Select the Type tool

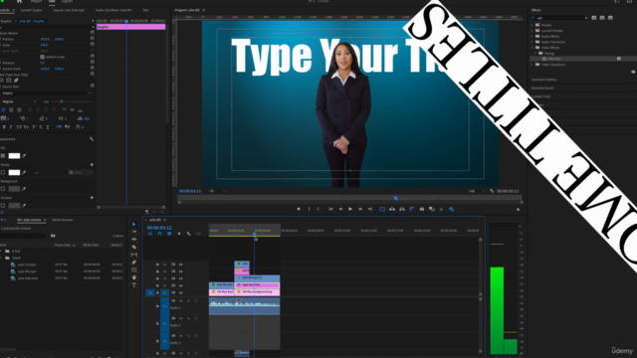(134, 285)
